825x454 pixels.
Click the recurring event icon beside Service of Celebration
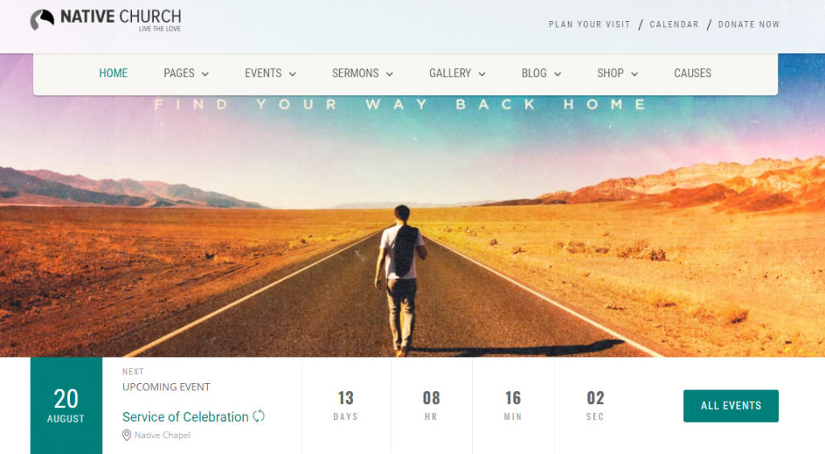tap(259, 416)
